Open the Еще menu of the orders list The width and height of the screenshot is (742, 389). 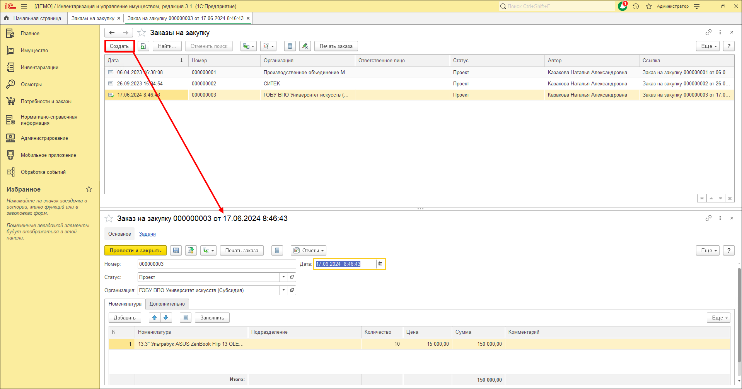tap(708, 46)
